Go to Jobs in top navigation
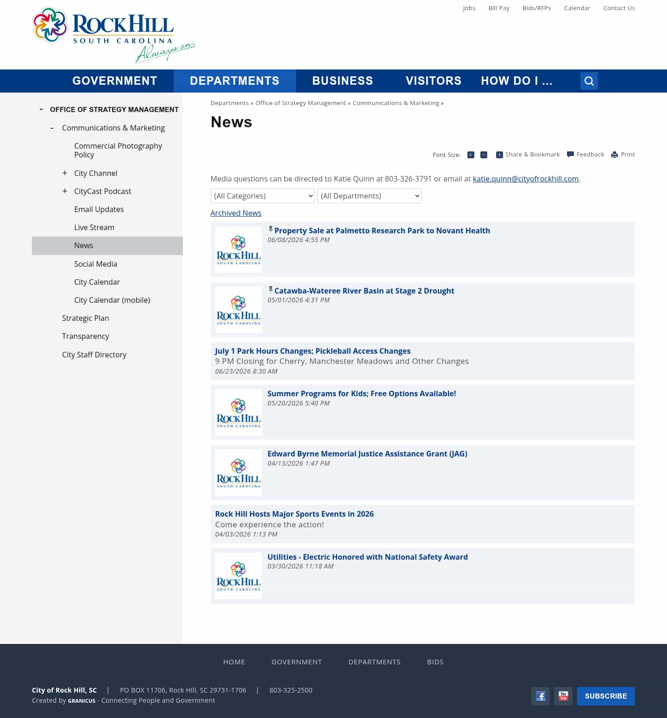This screenshot has width=667, height=718. pos(469,8)
